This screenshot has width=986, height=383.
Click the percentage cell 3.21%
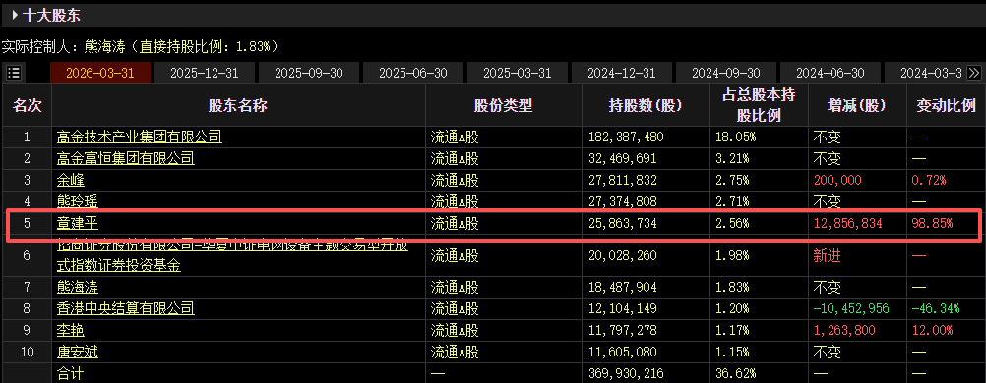732,158
